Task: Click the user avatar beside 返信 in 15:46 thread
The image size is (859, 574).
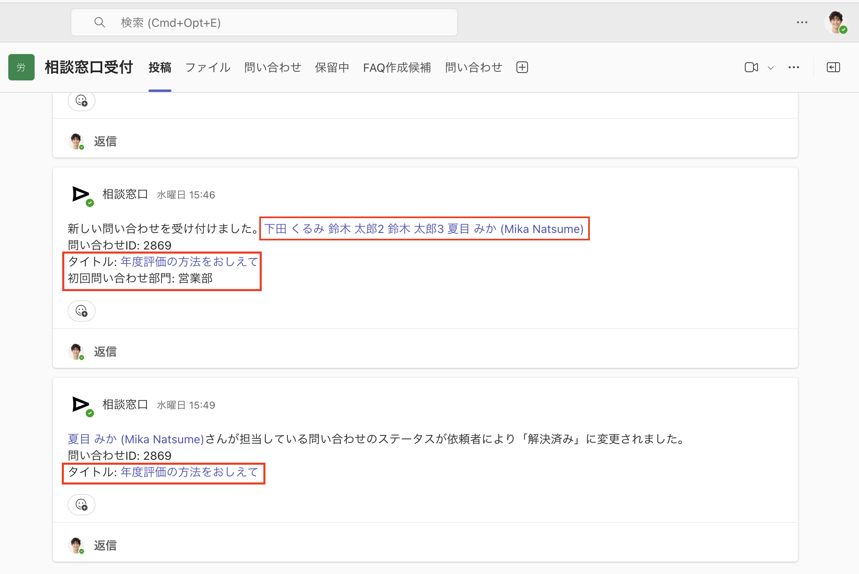Action: pyautogui.click(x=76, y=352)
